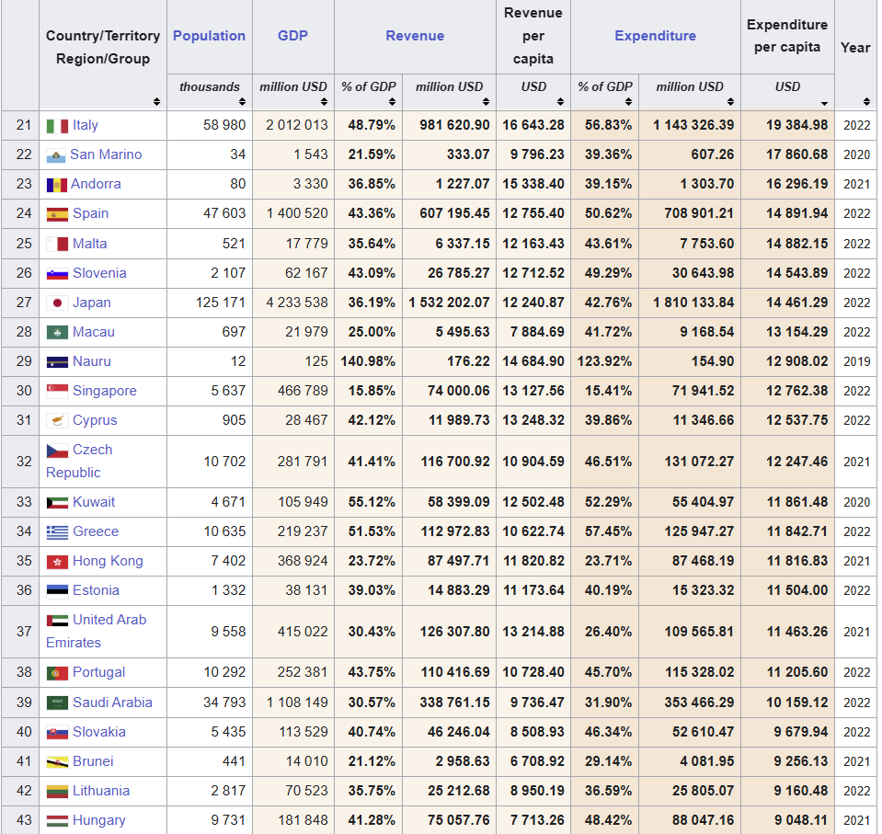882x834 pixels.
Task: Click the Spain flag icon
Action: 57,214
